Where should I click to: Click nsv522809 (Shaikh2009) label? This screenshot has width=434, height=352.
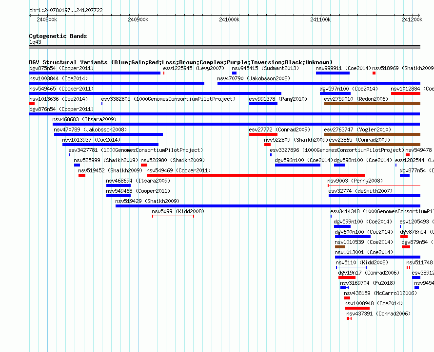tap(296, 140)
